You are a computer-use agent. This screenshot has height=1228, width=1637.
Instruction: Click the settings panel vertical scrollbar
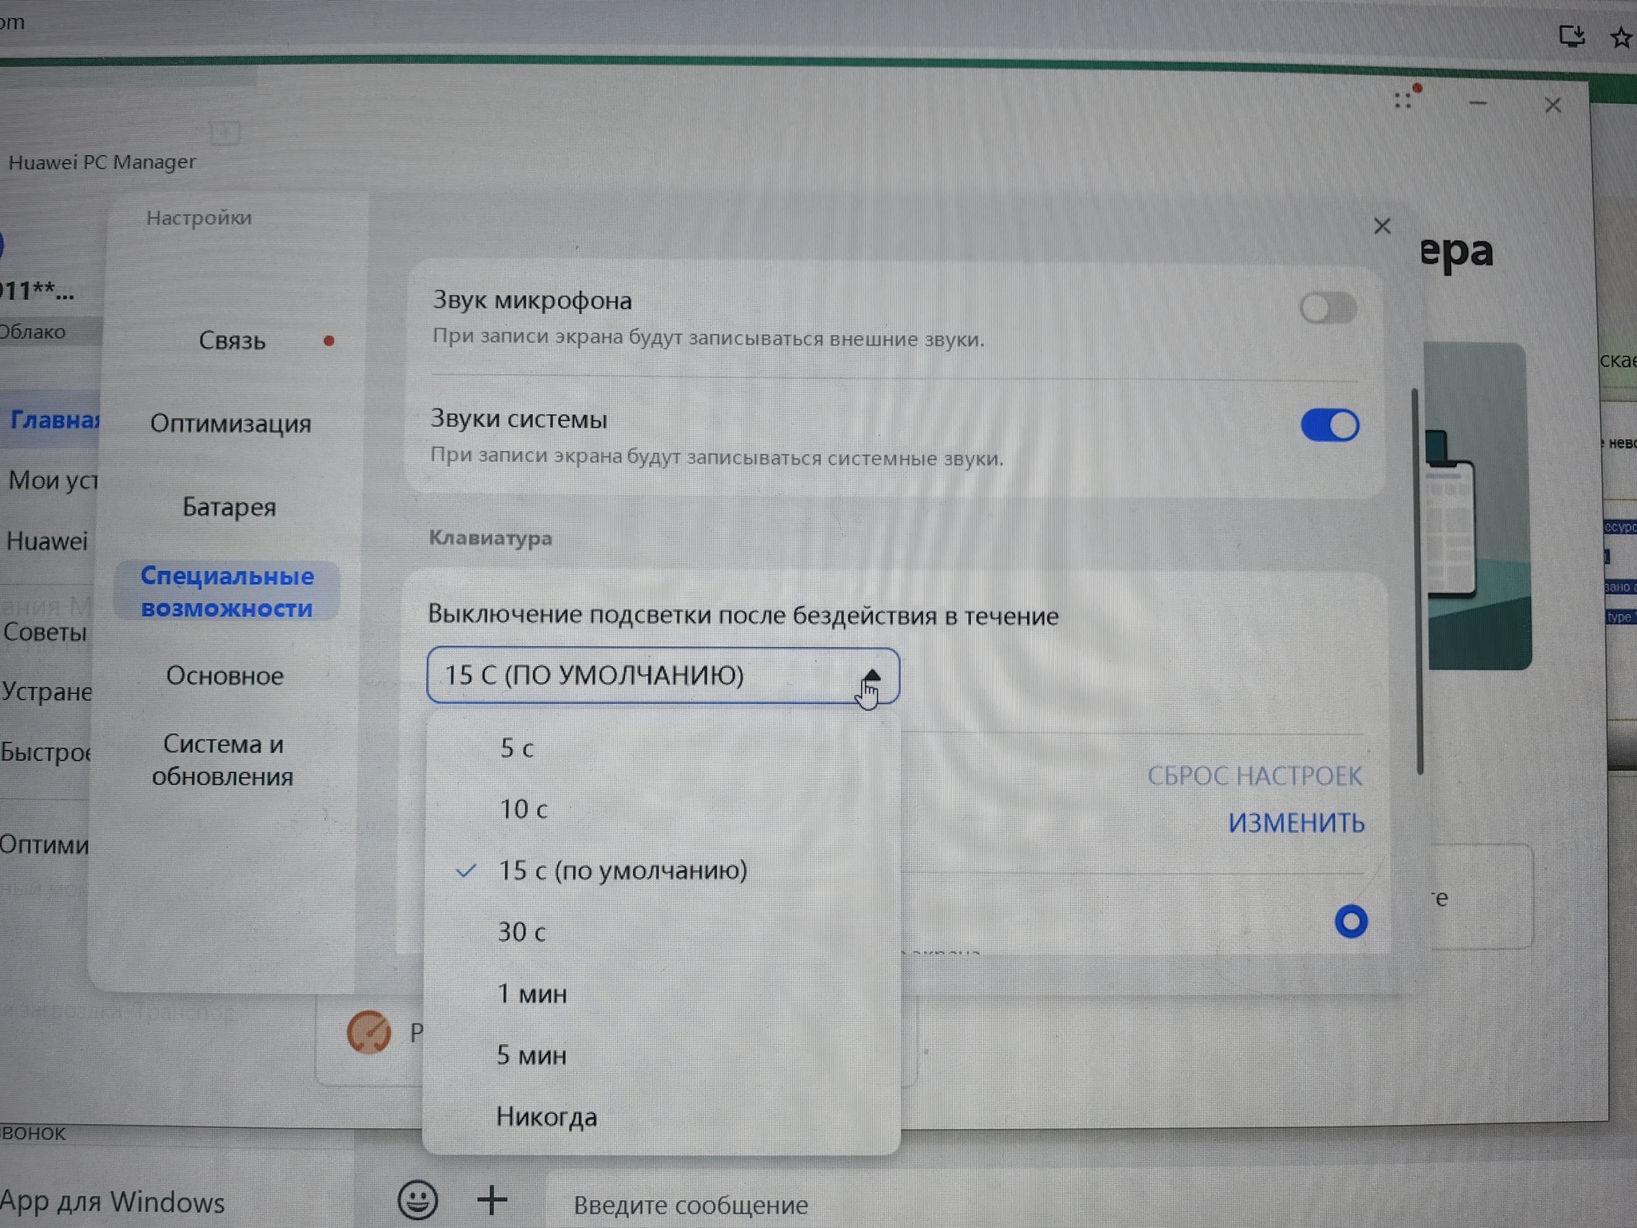point(1418,580)
